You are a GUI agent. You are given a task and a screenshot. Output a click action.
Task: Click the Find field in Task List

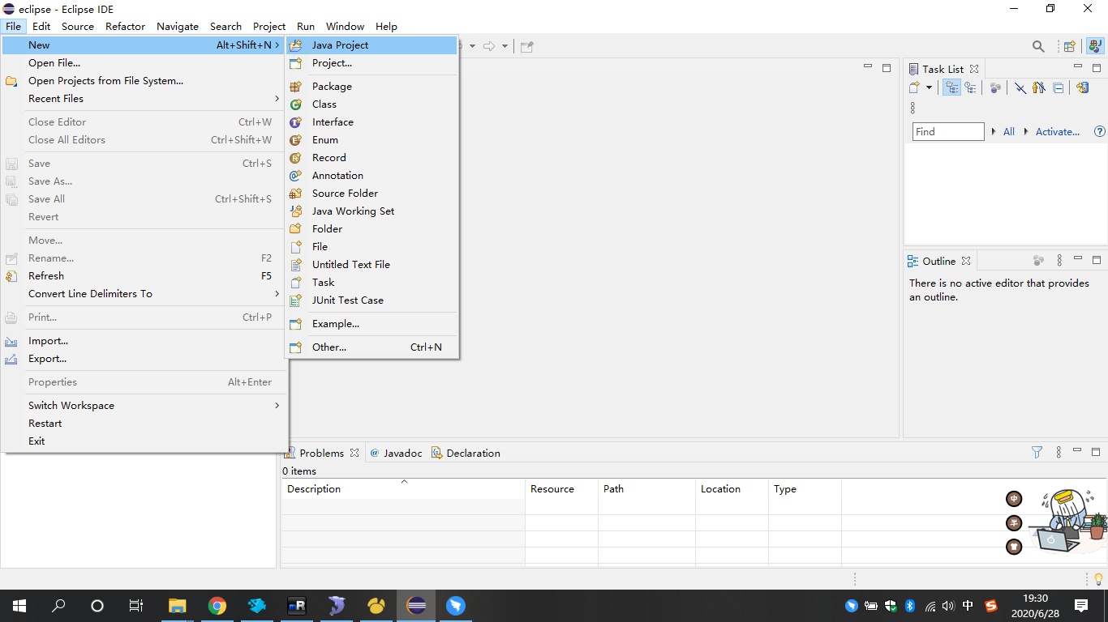[x=948, y=132]
